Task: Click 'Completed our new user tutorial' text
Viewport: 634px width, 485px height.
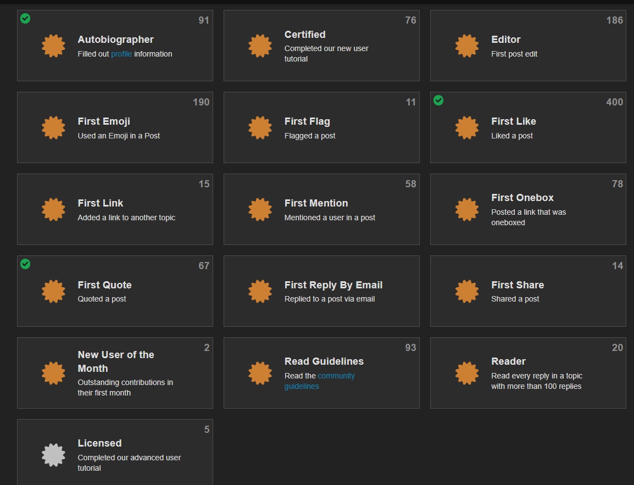Action: coord(326,53)
